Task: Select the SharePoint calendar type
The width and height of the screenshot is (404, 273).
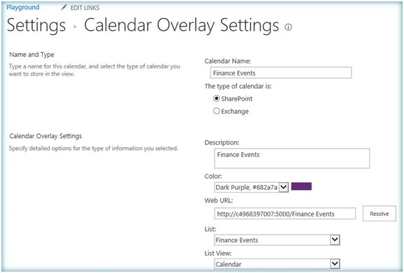Action: (217, 98)
